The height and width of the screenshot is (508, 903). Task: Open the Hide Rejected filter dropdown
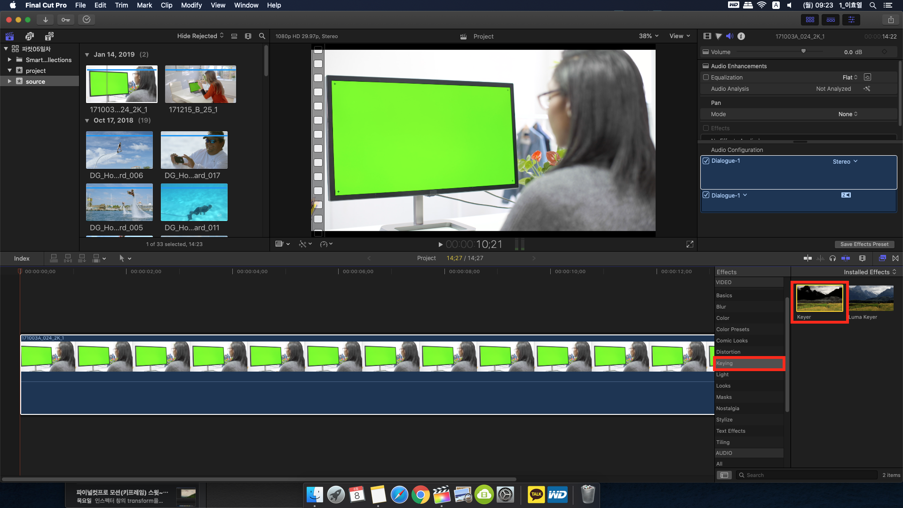coord(200,36)
